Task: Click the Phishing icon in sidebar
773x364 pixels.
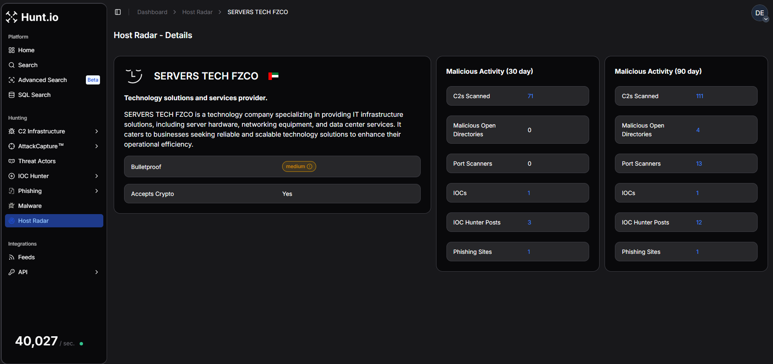Action: tap(12, 191)
